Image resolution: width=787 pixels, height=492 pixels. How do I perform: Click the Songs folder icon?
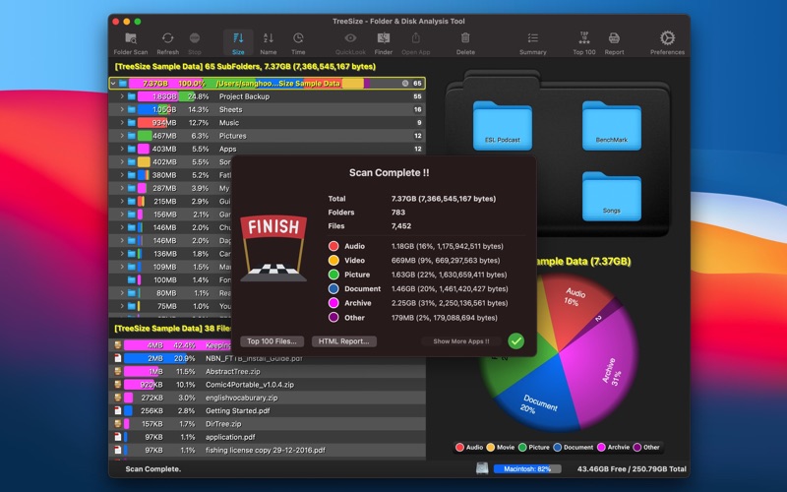[x=611, y=196]
